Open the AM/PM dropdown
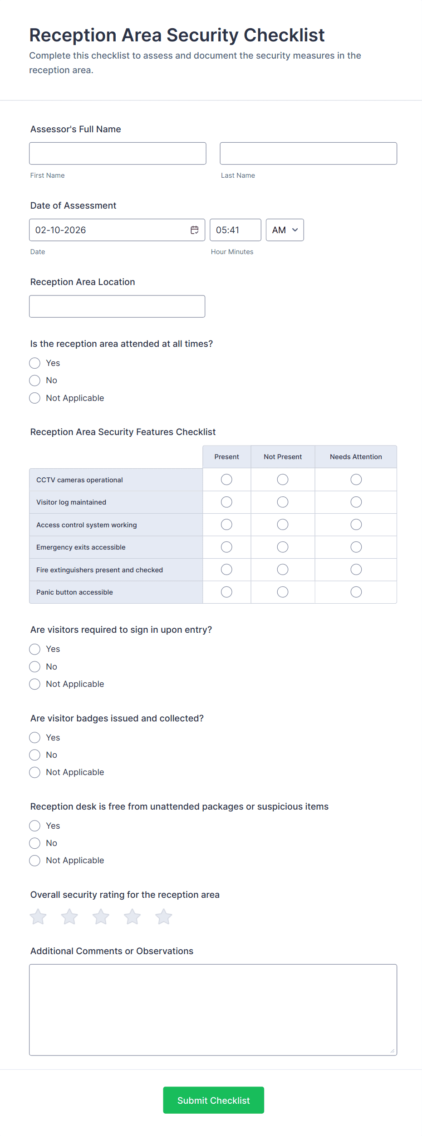The height and width of the screenshot is (1136, 422). tap(285, 230)
